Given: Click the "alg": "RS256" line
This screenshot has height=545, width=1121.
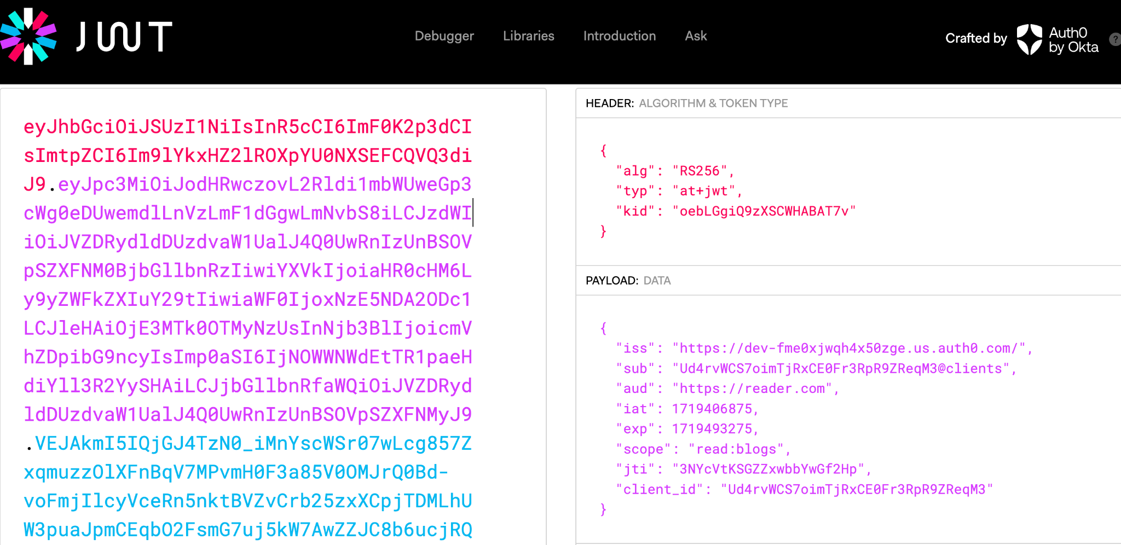Looking at the screenshot, I should (x=675, y=171).
